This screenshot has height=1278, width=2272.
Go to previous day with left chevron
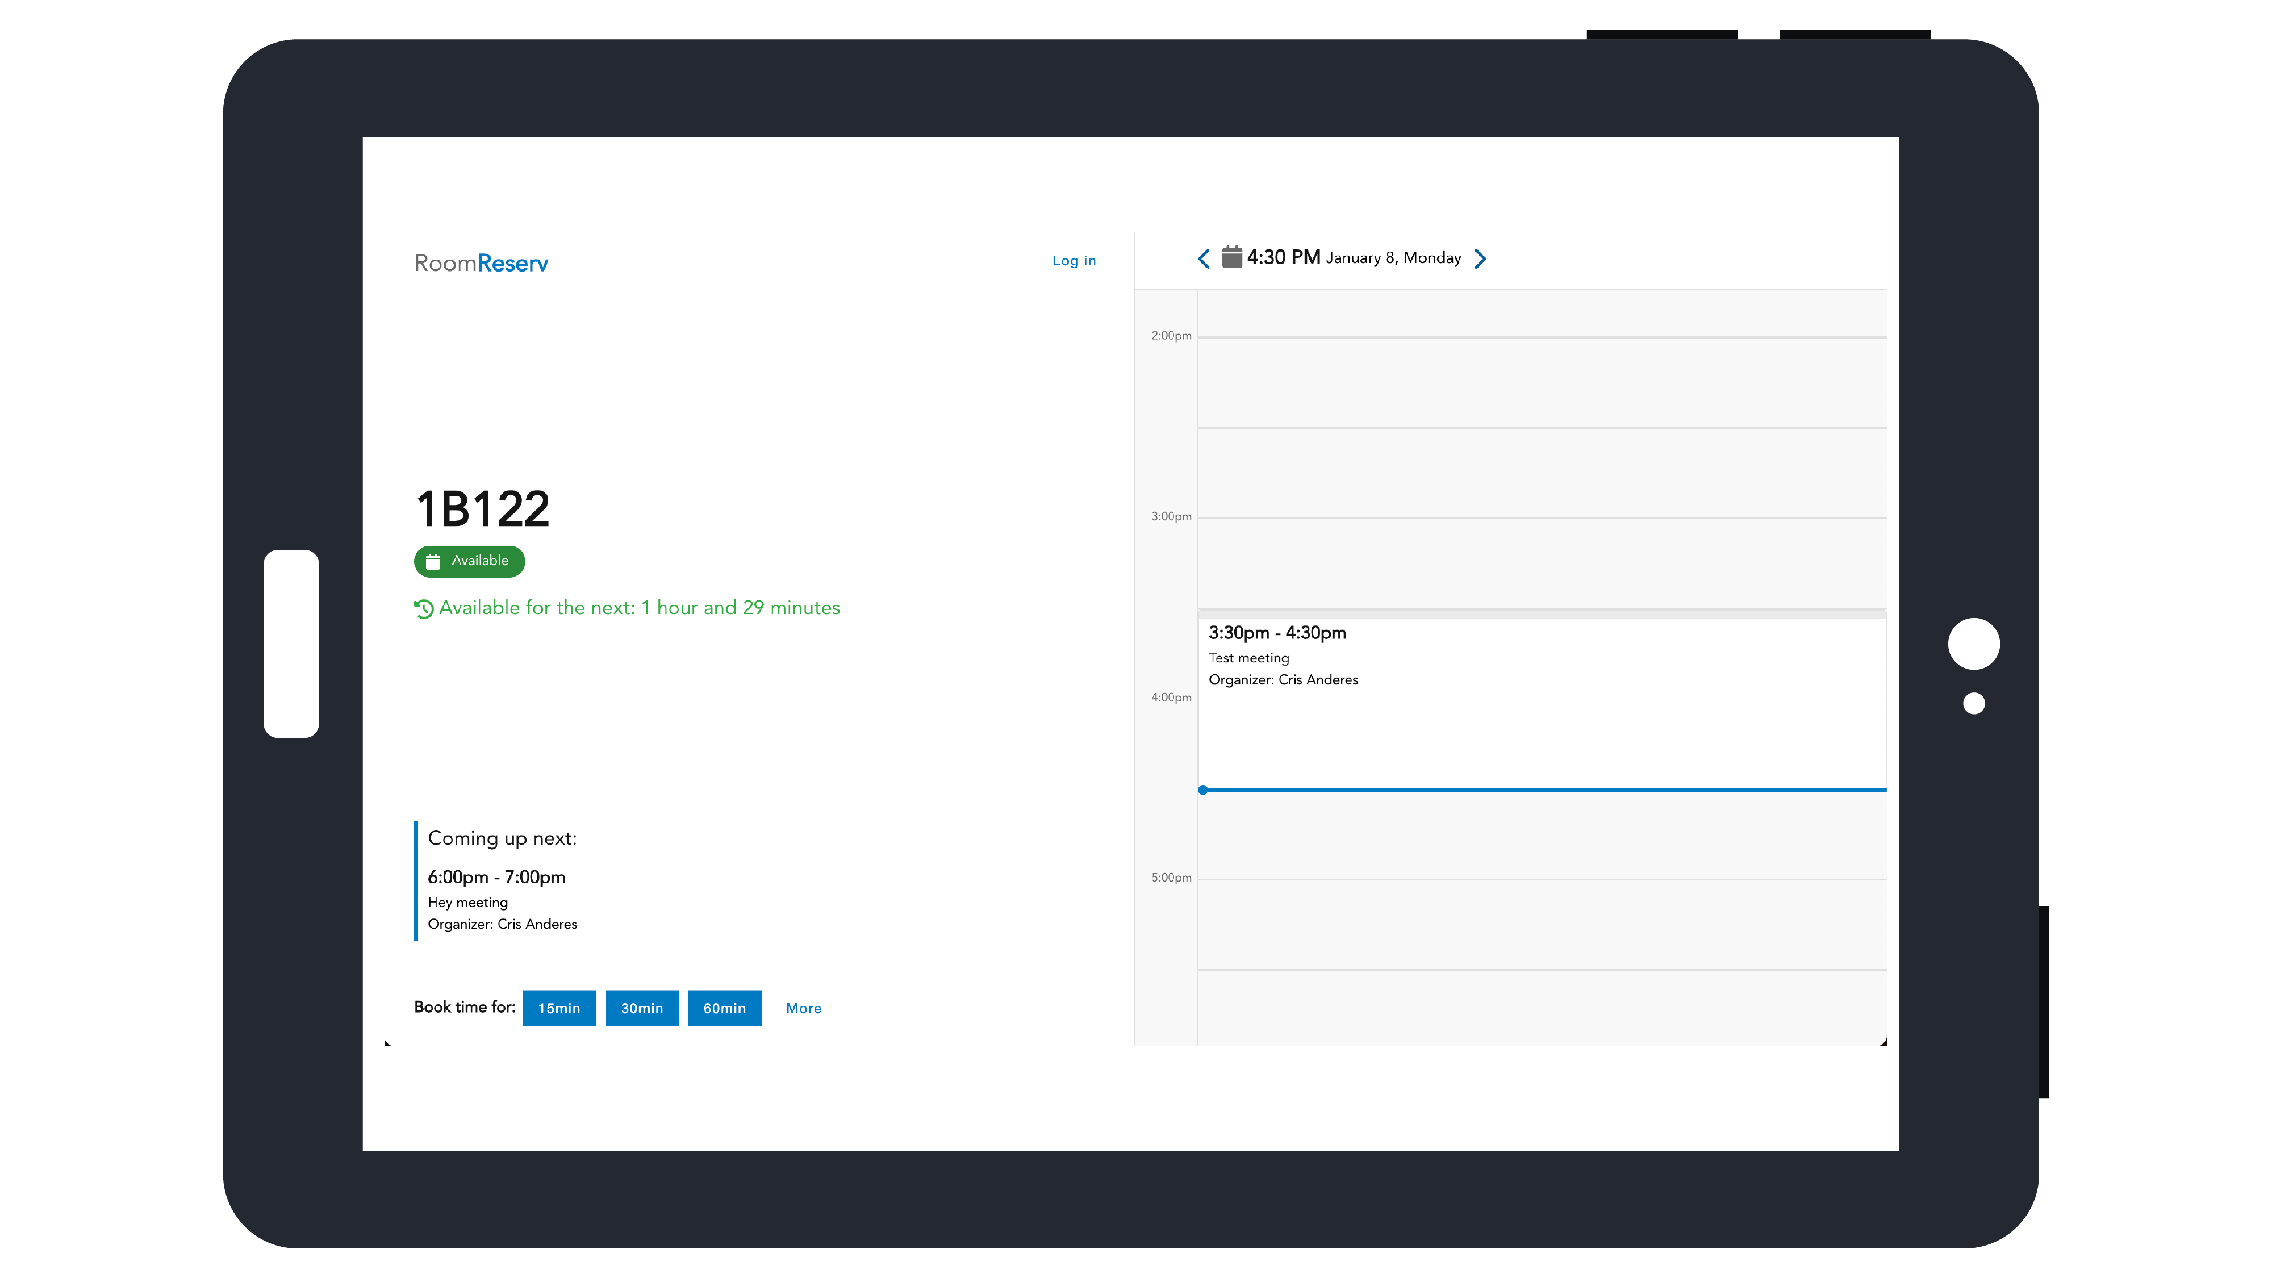click(x=1203, y=258)
